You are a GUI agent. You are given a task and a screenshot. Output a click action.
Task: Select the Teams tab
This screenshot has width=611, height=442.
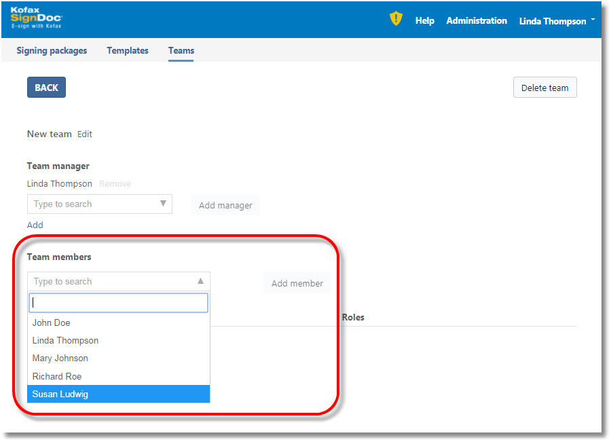coord(181,51)
